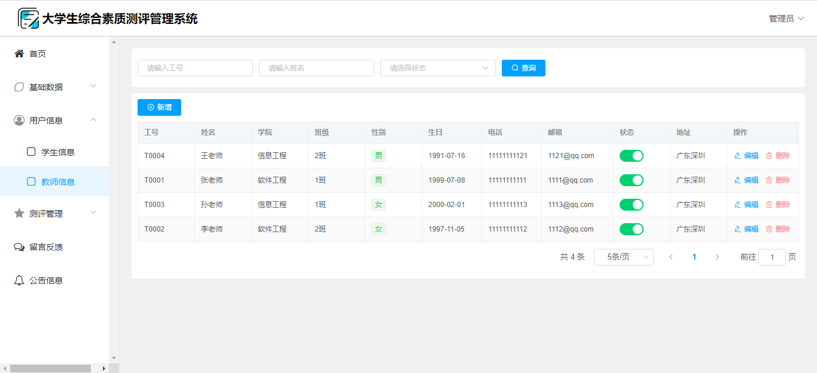Select 教师信息 in the sidebar
This screenshot has height=373, width=817.
tap(57, 182)
